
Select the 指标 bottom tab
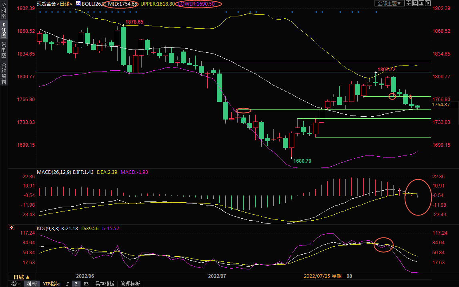coord(16,284)
